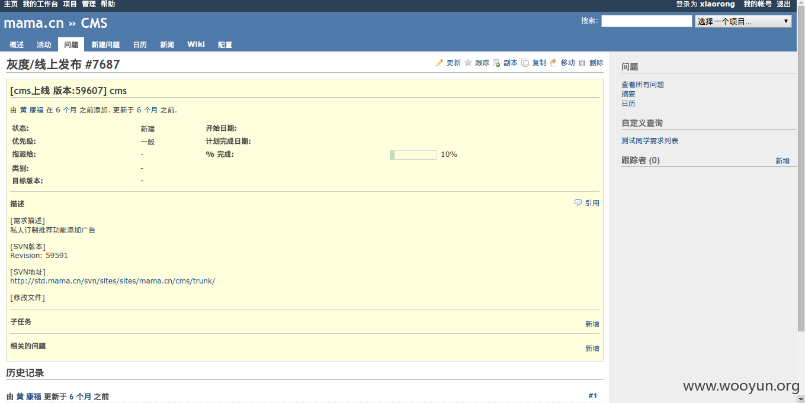Click the 复制 duplicate icon

coord(525,63)
